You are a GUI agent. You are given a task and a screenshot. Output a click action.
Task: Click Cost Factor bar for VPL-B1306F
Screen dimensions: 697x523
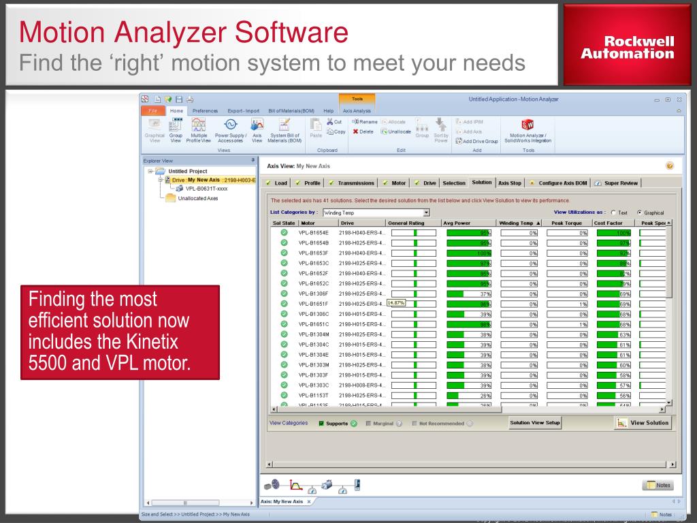pyautogui.click(x=613, y=294)
